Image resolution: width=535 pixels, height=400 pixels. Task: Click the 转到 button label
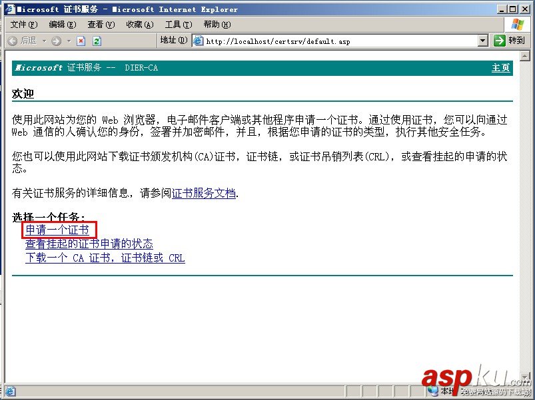pos(516,41)
